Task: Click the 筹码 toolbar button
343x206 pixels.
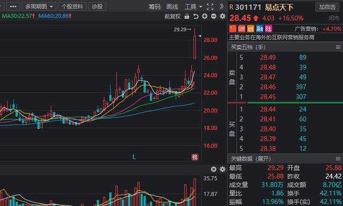Action: click(155, 7)
